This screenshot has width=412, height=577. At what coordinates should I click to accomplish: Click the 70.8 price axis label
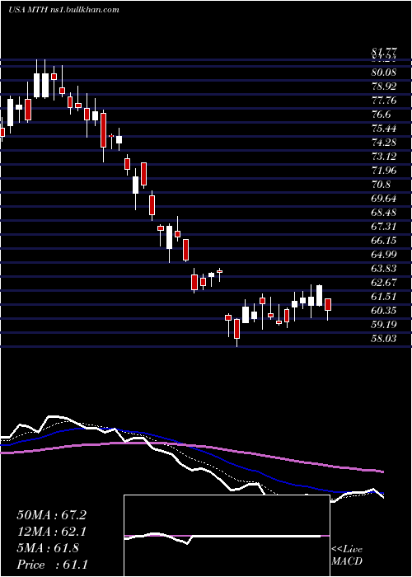tap(381, 185)
